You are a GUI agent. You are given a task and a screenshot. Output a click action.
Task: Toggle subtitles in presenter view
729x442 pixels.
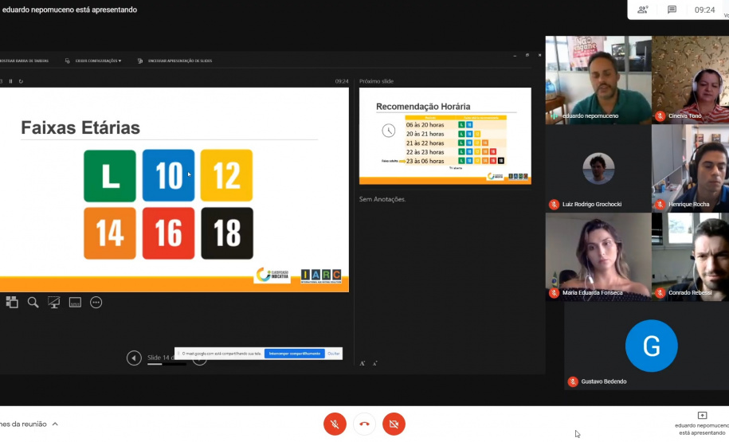(75, 302)
